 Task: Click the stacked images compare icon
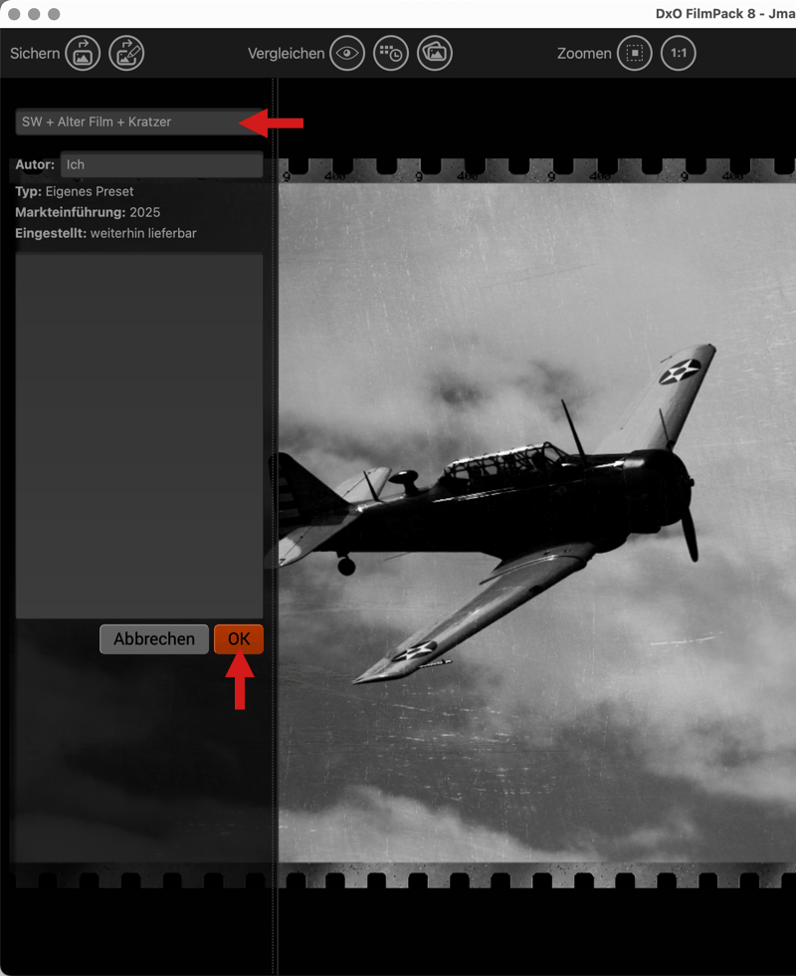(x=435, y=54)
